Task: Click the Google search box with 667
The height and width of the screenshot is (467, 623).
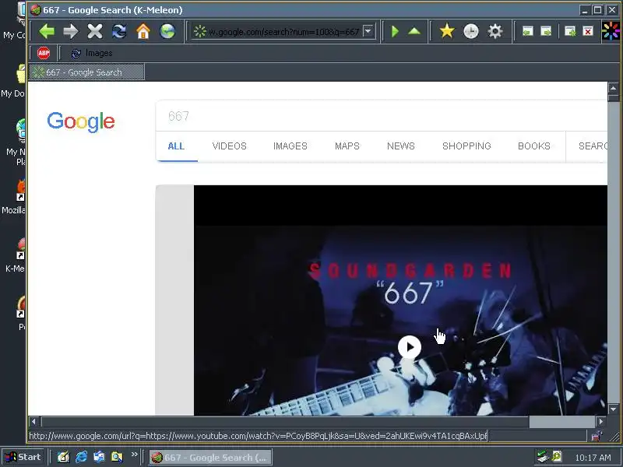Action: 382,116
